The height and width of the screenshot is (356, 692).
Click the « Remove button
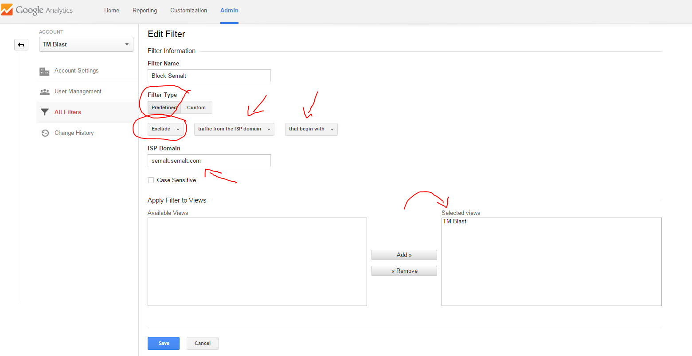tap(404, 271)
